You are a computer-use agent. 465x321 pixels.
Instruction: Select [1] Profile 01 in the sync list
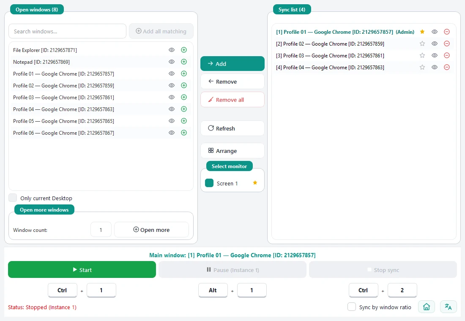[364, 32]
